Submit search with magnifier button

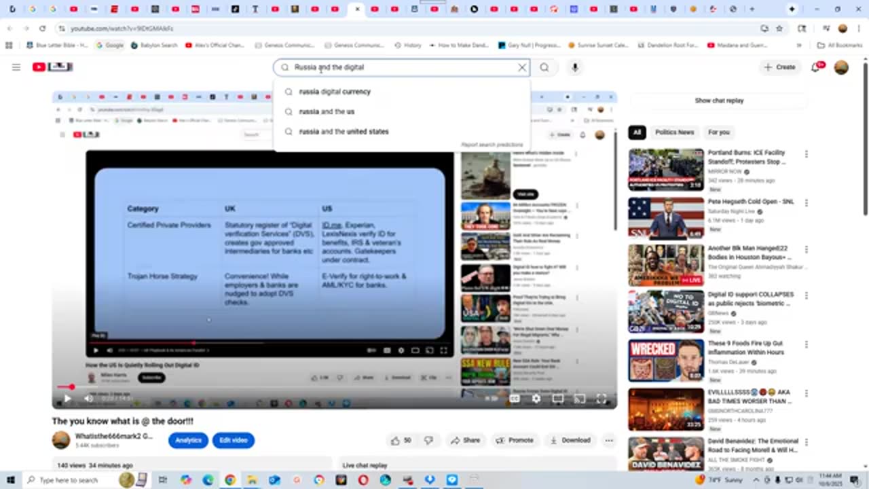(544, 67)
